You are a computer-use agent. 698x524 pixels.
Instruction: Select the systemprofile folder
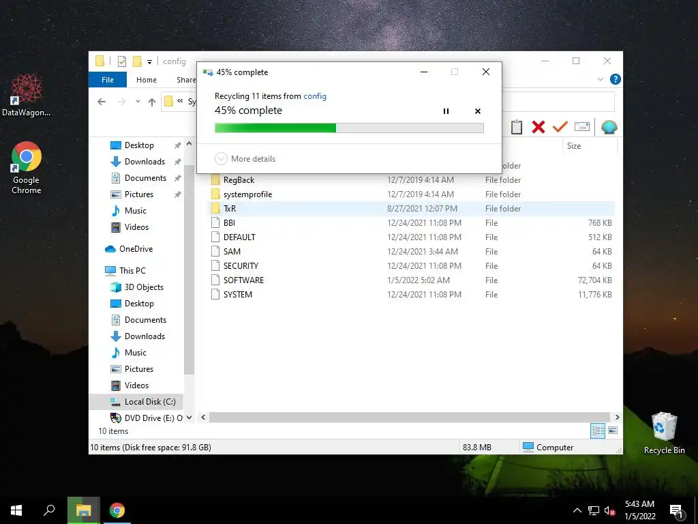pos(247,194)
